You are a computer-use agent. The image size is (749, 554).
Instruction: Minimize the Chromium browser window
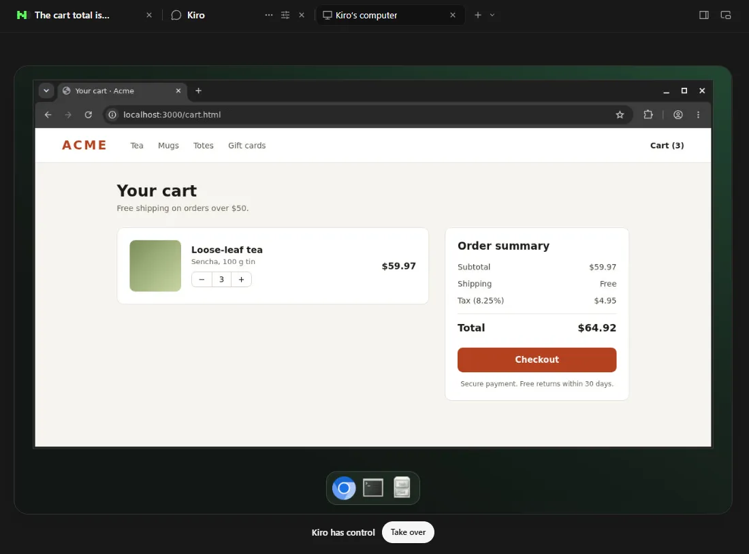click(x=666, y=91)
